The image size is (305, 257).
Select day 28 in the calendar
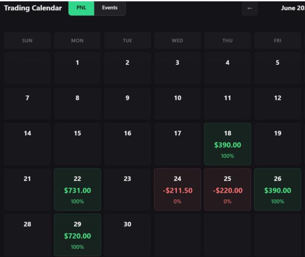click(27, 235)
